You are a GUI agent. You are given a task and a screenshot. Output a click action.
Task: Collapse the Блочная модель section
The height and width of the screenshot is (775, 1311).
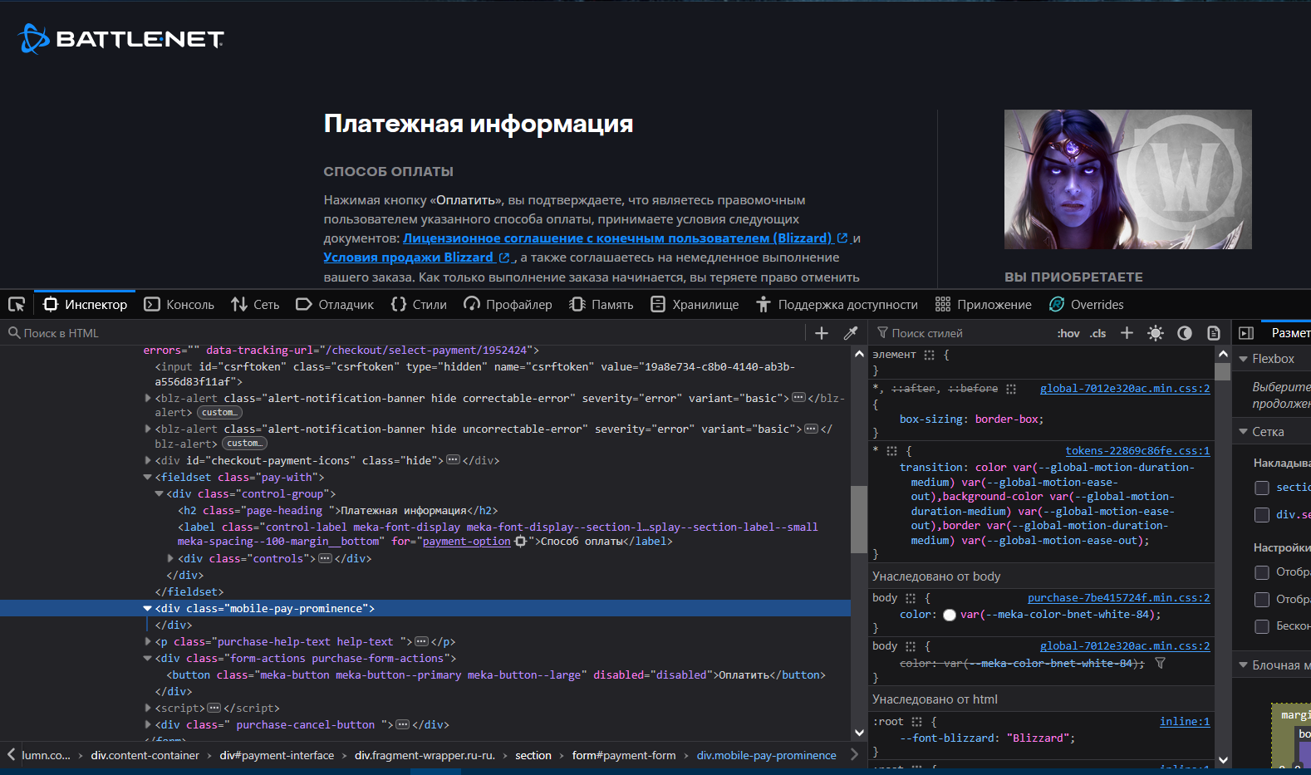pyautogui.click(x=1244, y=665)
